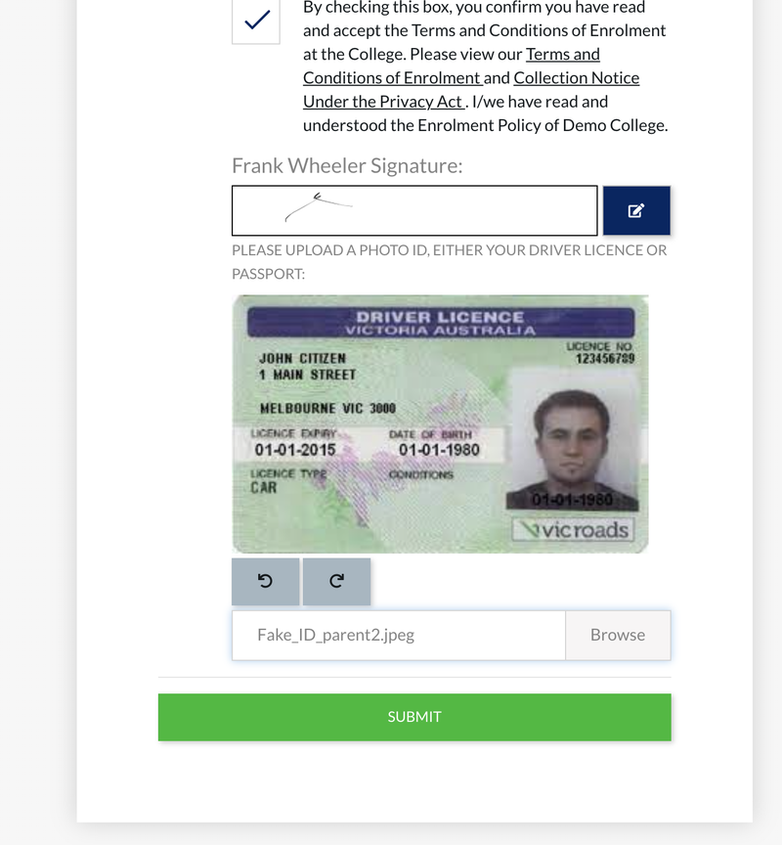Click the DRIVER LICENCE banner on the card
The width and height of the screenshot is (782, 845).
441,323
